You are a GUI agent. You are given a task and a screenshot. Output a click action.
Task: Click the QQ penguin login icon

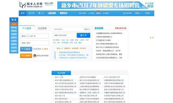tap(35, 56)
